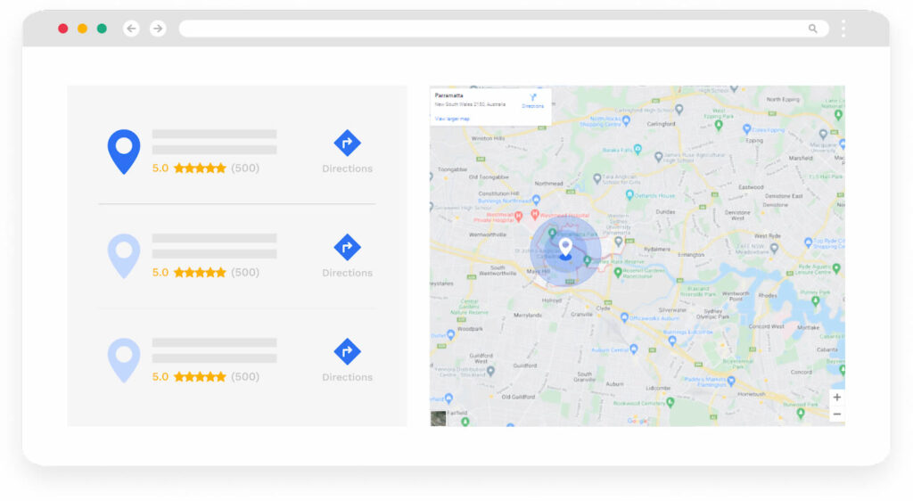Screen dimensions: 913x501
Task: Click the 'Carlingford' suburb label
Action: pyautogui.click(x=661, y=124)
